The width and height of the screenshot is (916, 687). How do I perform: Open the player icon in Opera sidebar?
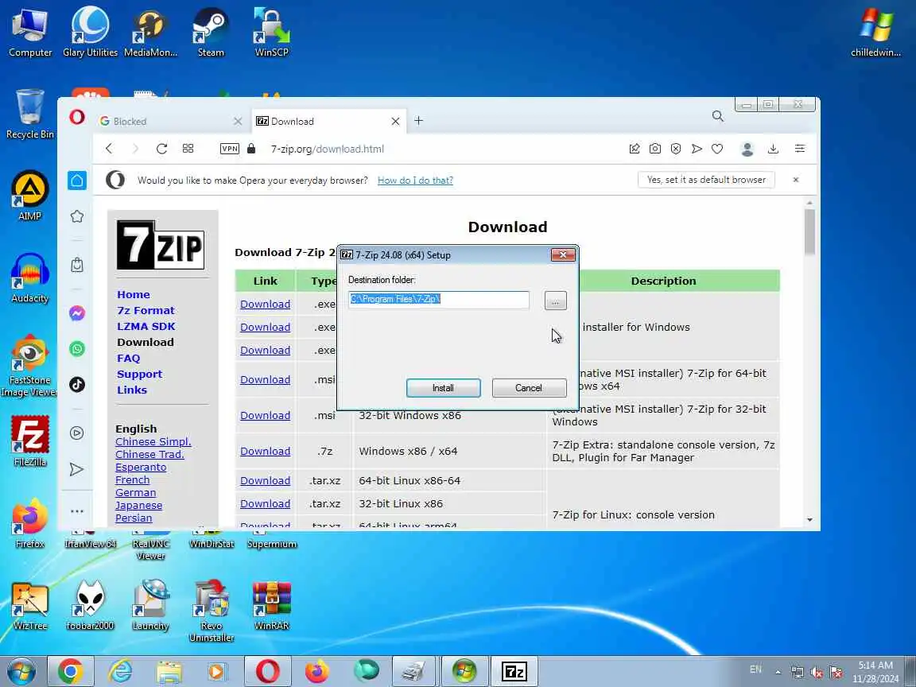point(77,433)
